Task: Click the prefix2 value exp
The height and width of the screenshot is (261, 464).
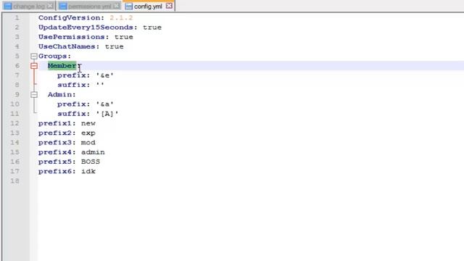Action: [88, 133]
